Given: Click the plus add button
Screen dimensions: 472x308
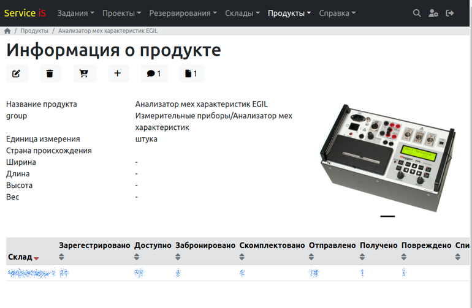Looking at the screenshot, I should click(x=118, y=73).
